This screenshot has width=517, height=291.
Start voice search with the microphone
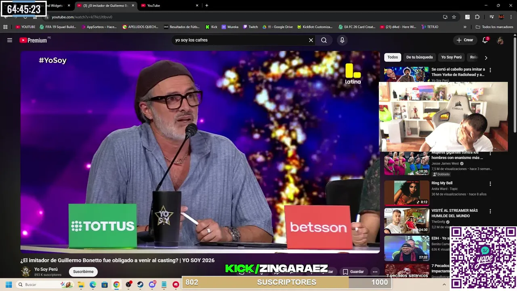click(x=342, y=40)
